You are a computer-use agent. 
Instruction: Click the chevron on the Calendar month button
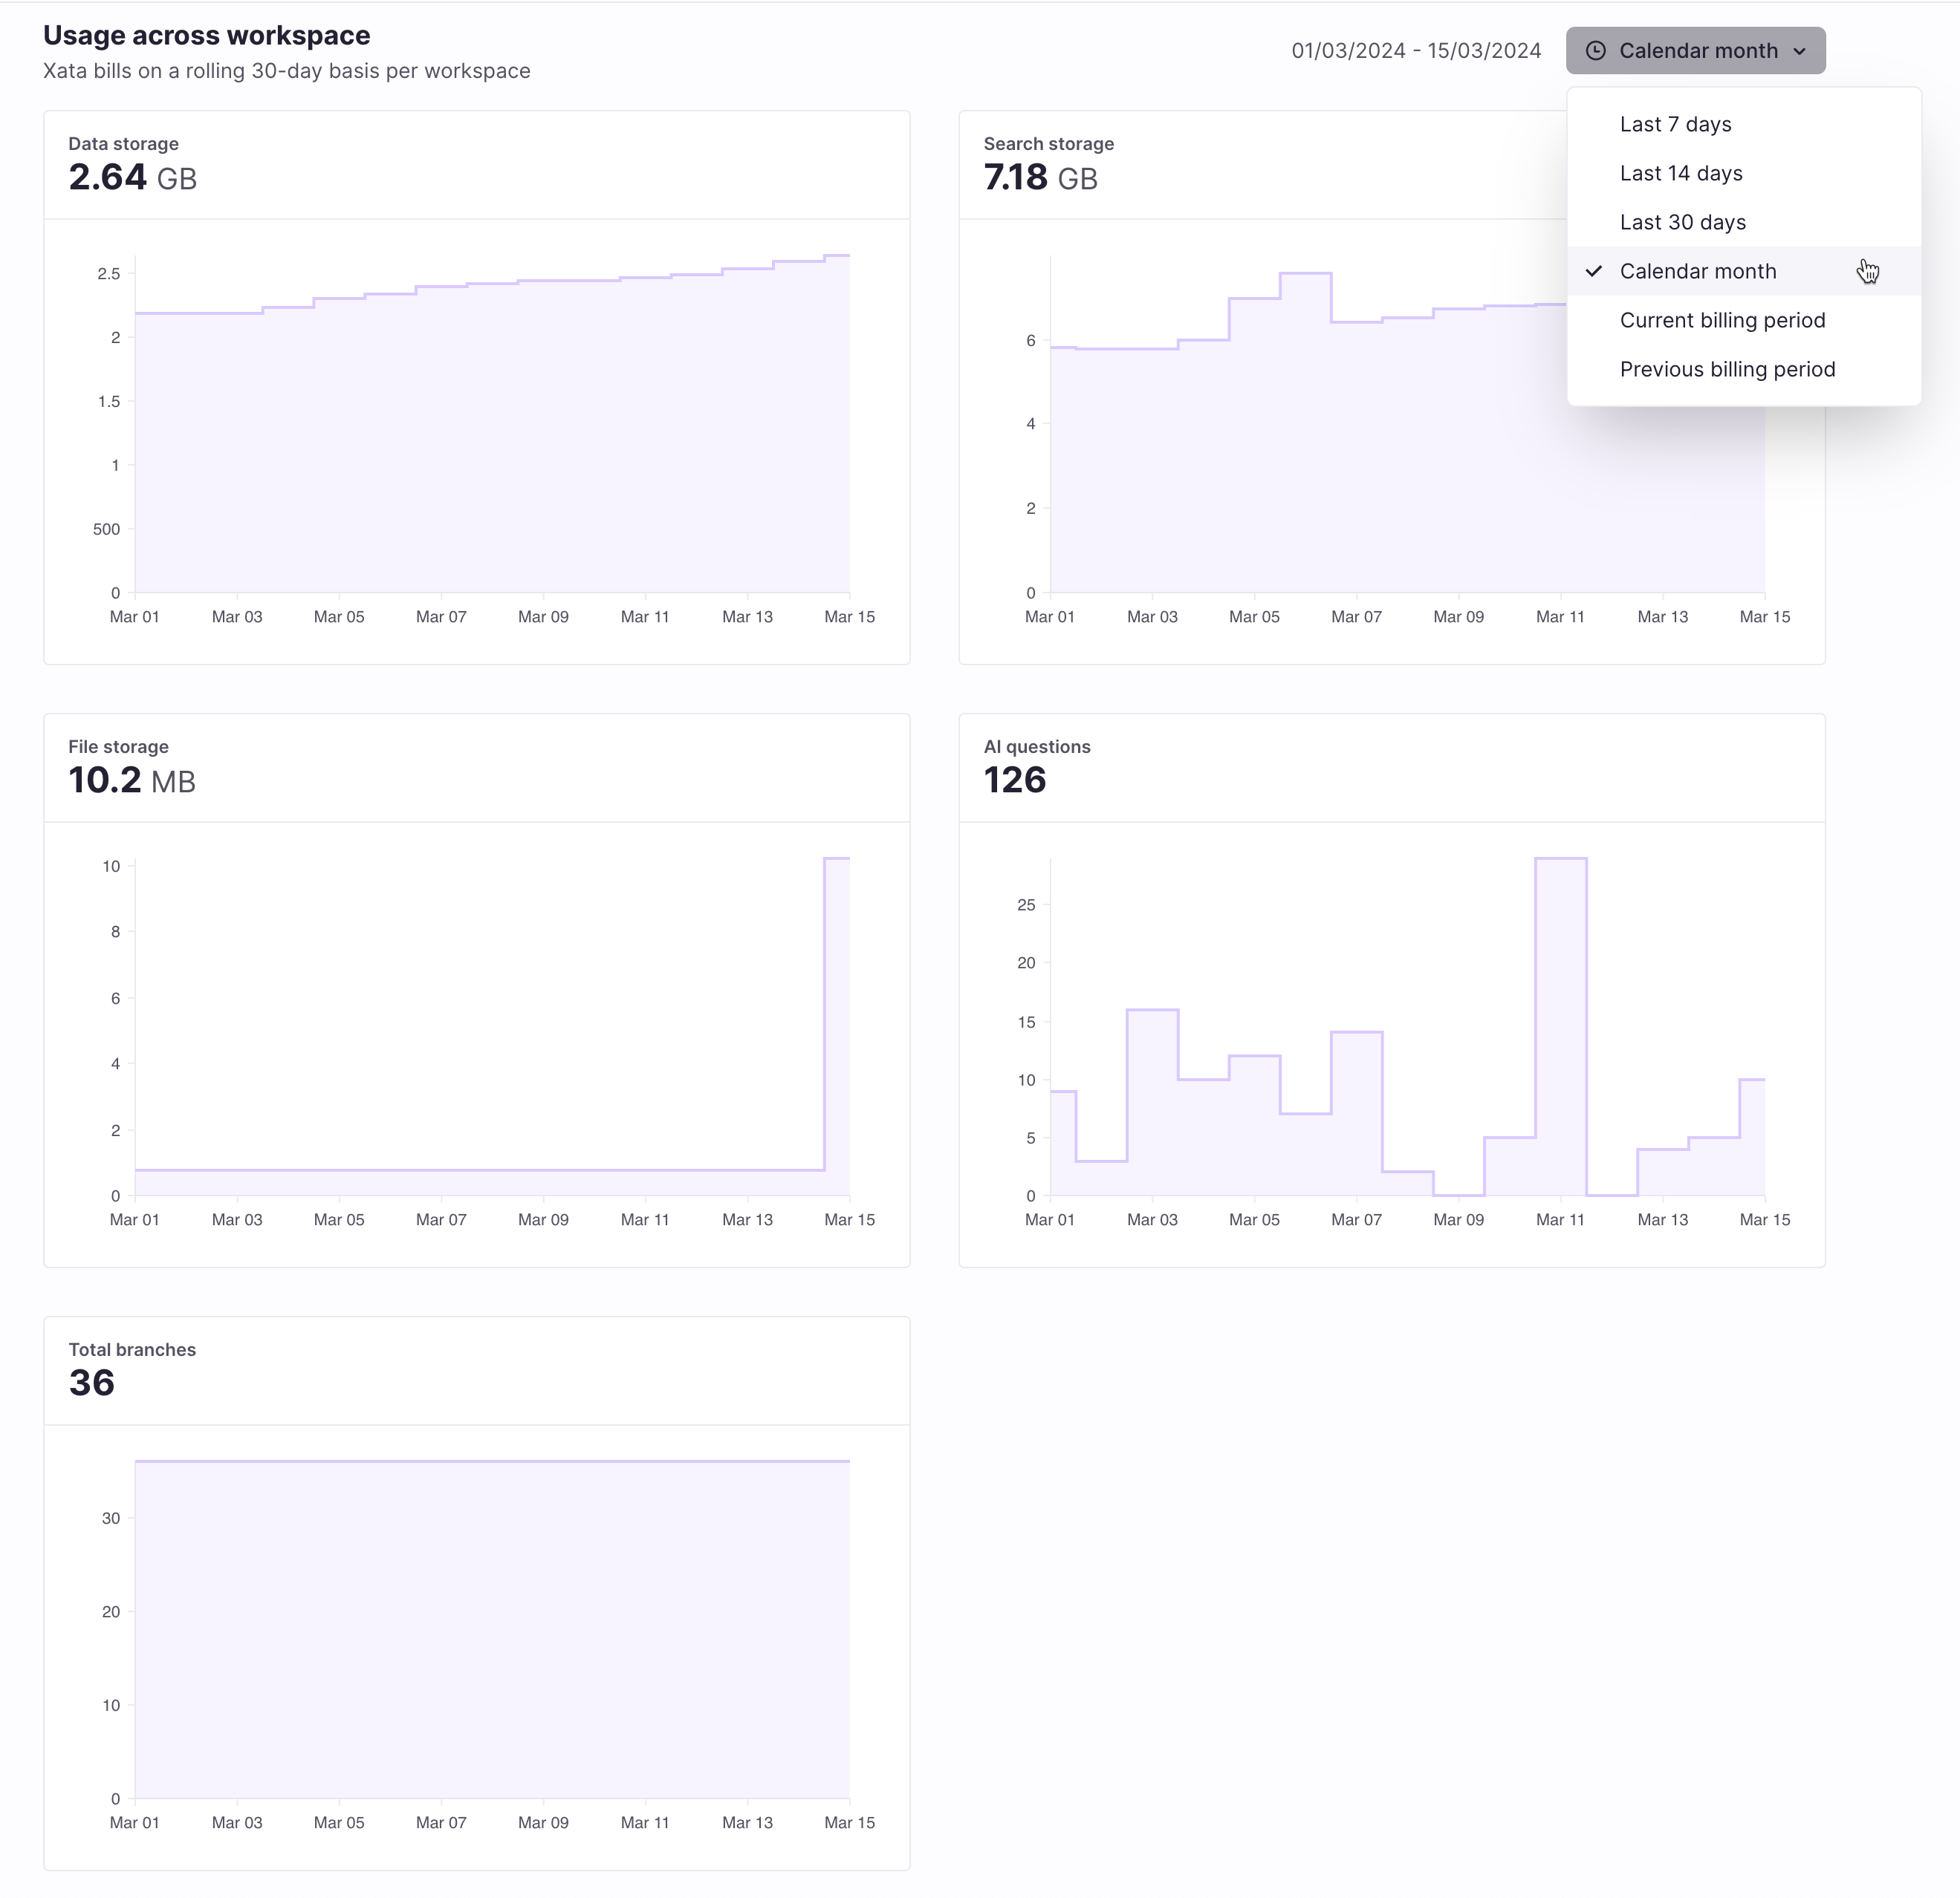1801,50
